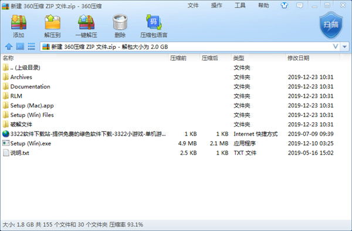Select the parent directory folder icon

click(x=6, y=67)
